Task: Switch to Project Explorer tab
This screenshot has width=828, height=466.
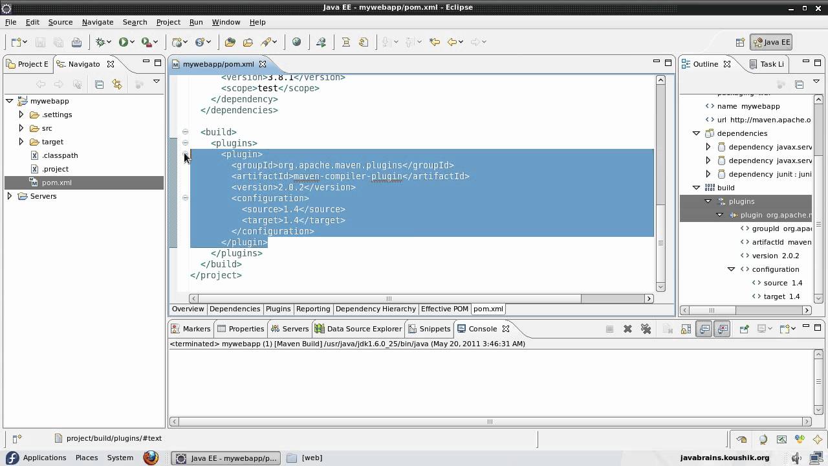Action: tap(27, 64)
